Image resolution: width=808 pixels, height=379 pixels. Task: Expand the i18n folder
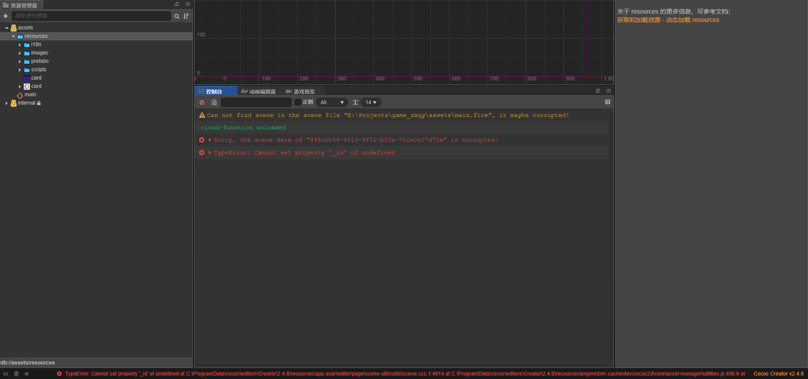[20, 45]
